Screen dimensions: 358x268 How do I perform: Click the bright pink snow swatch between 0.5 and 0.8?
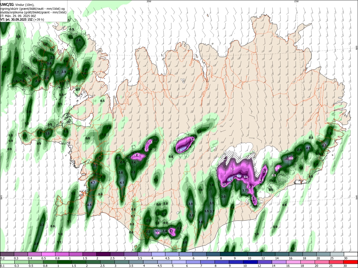48,254
